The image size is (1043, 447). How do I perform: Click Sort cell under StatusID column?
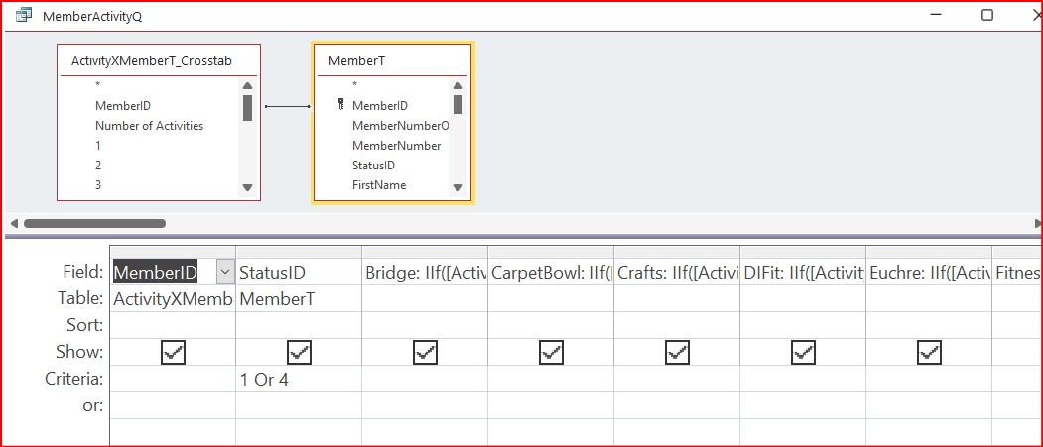(299, 325)
